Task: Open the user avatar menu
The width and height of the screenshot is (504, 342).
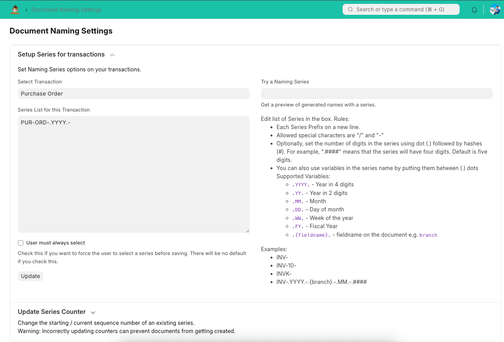Action: (x=495, y=10)
